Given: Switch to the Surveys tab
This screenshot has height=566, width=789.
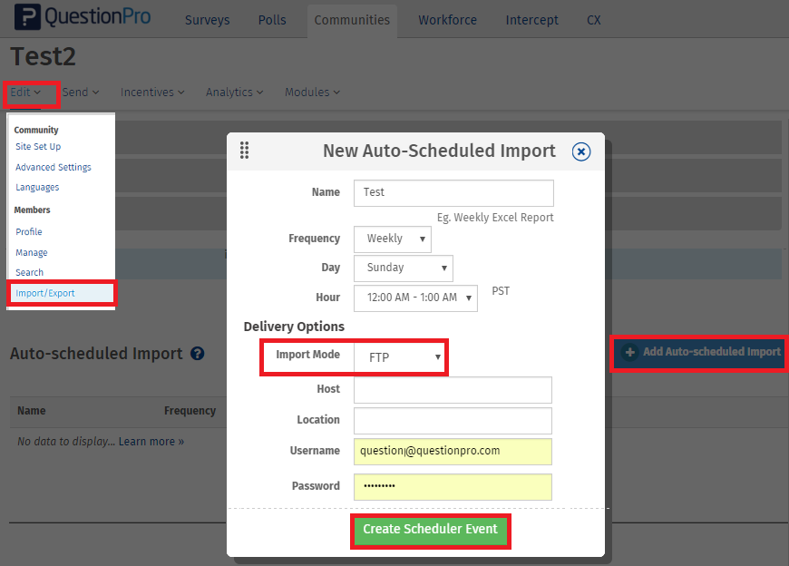Looking at the screenshot, I should click(x=207, y=19).
